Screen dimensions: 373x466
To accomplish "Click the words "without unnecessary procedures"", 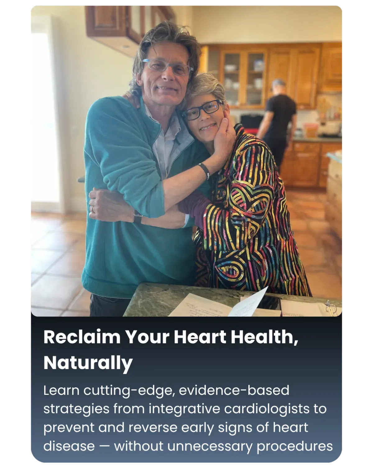I will click(x=223, y=446).
